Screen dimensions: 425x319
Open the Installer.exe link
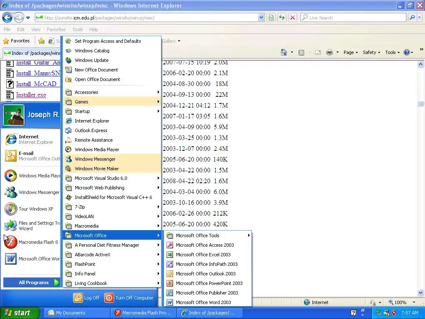[31, 95]
